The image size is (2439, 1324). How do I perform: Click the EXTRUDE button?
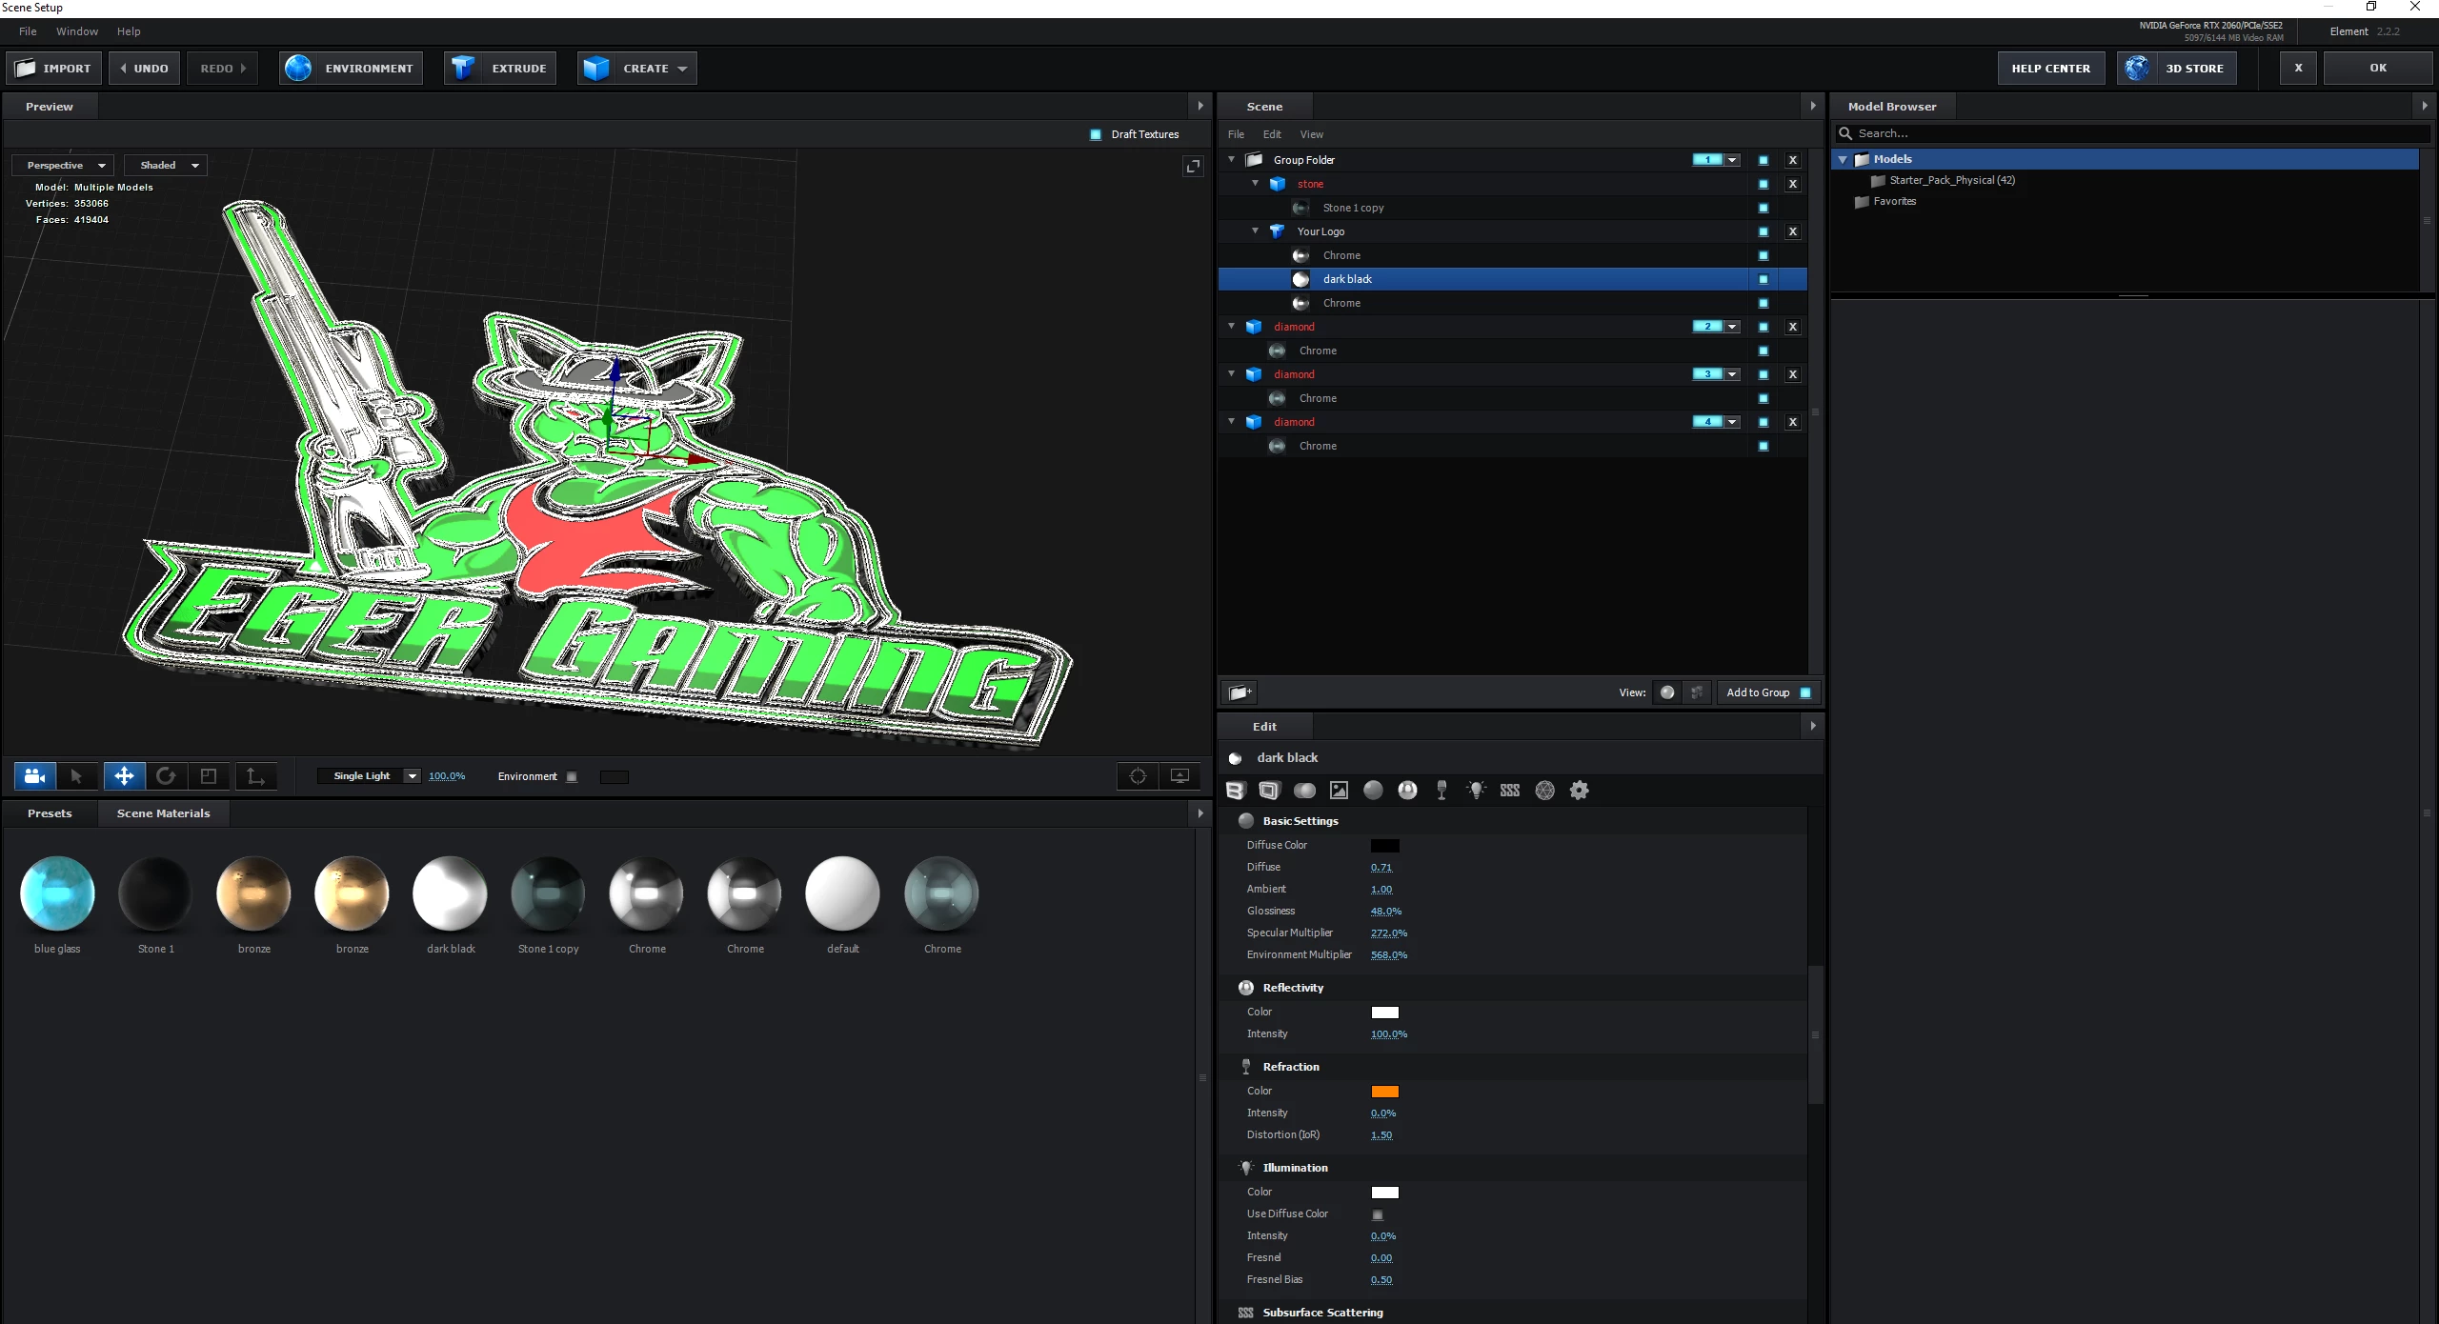point(500,69)
